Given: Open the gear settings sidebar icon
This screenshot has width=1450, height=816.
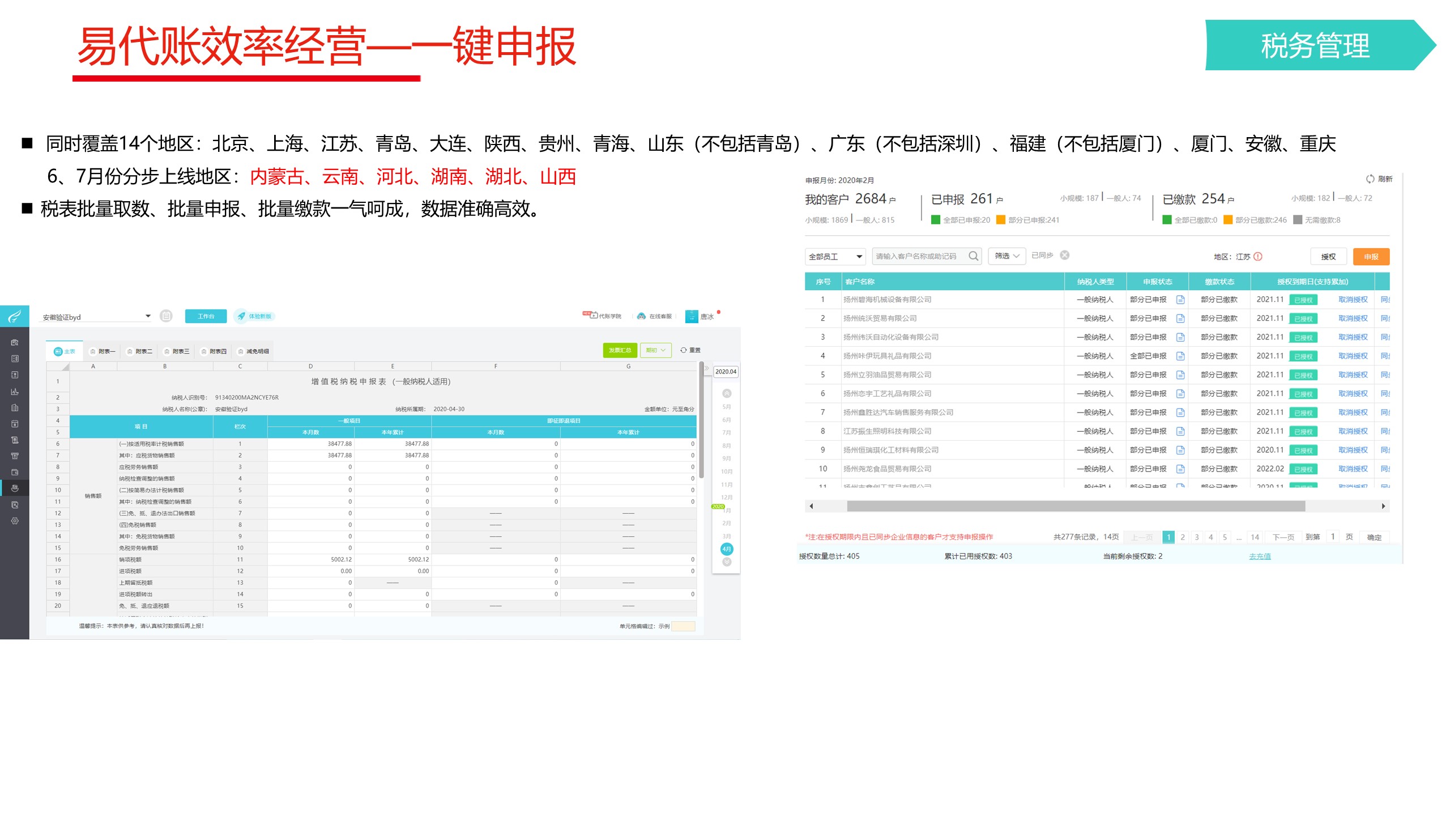Looking at the screenshot, I should 15,521.
